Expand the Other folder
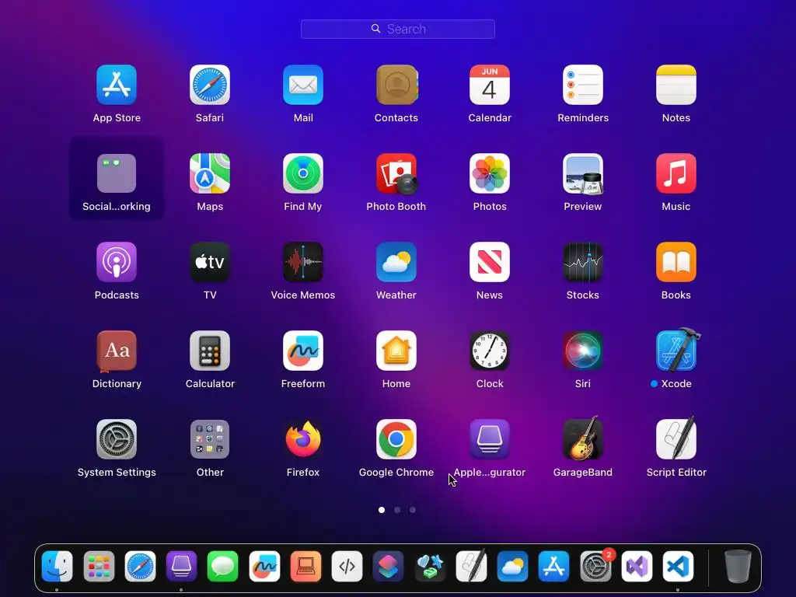Screen dimensions: 796x597 click(x=210, y=439)
